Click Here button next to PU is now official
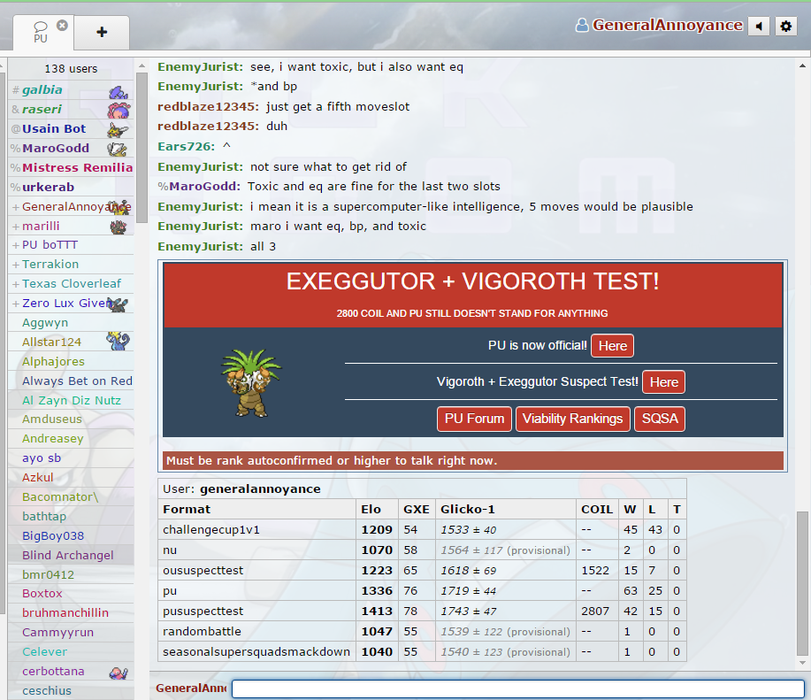811x700 pixels. point(612,346)
